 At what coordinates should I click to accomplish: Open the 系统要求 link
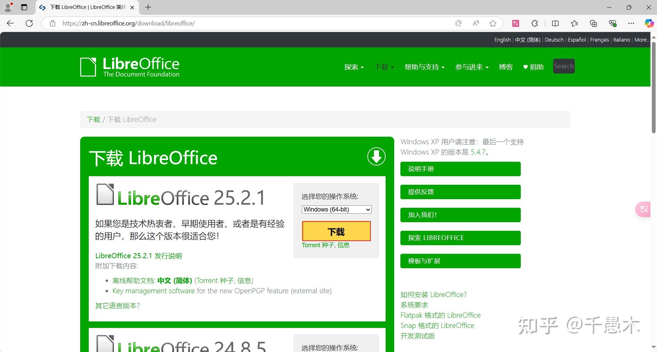click(x=414, y=305)
